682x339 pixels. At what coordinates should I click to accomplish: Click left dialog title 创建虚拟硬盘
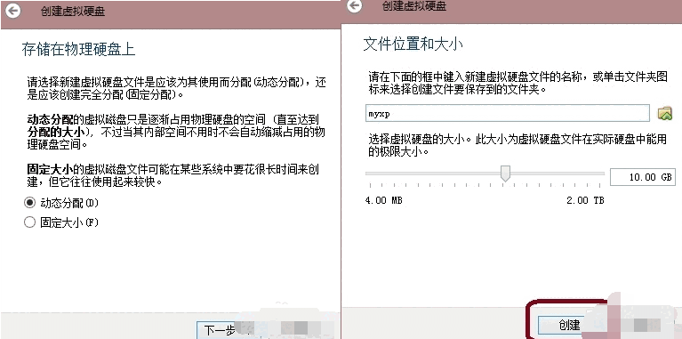[x=73, y=12]
